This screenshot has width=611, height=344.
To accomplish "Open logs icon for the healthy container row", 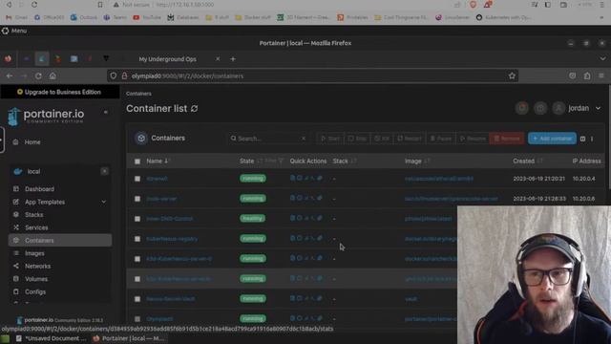I will (293, 218).
